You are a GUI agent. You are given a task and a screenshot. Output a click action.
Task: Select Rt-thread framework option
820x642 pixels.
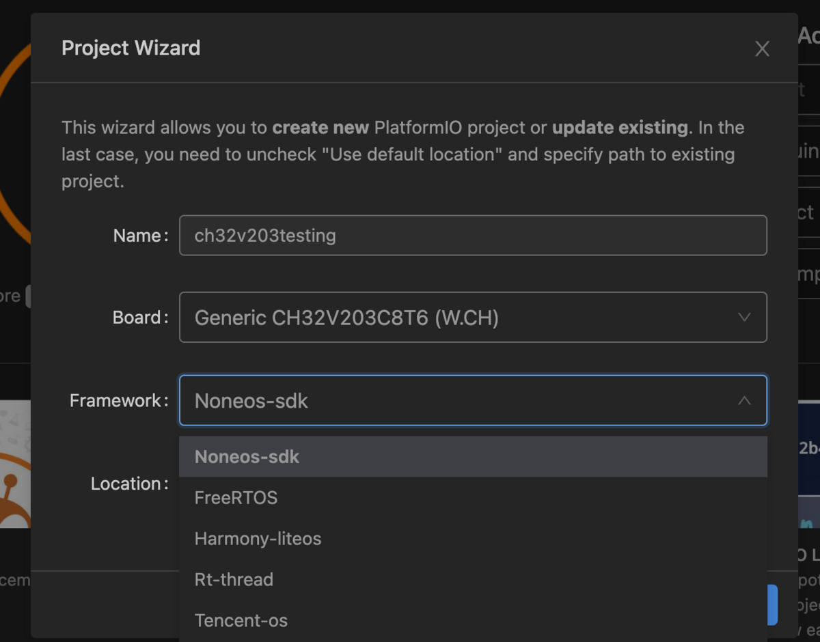pos(473,580)
